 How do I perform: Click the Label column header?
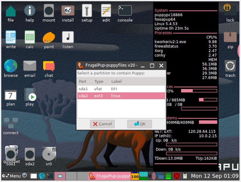[137, 81]
